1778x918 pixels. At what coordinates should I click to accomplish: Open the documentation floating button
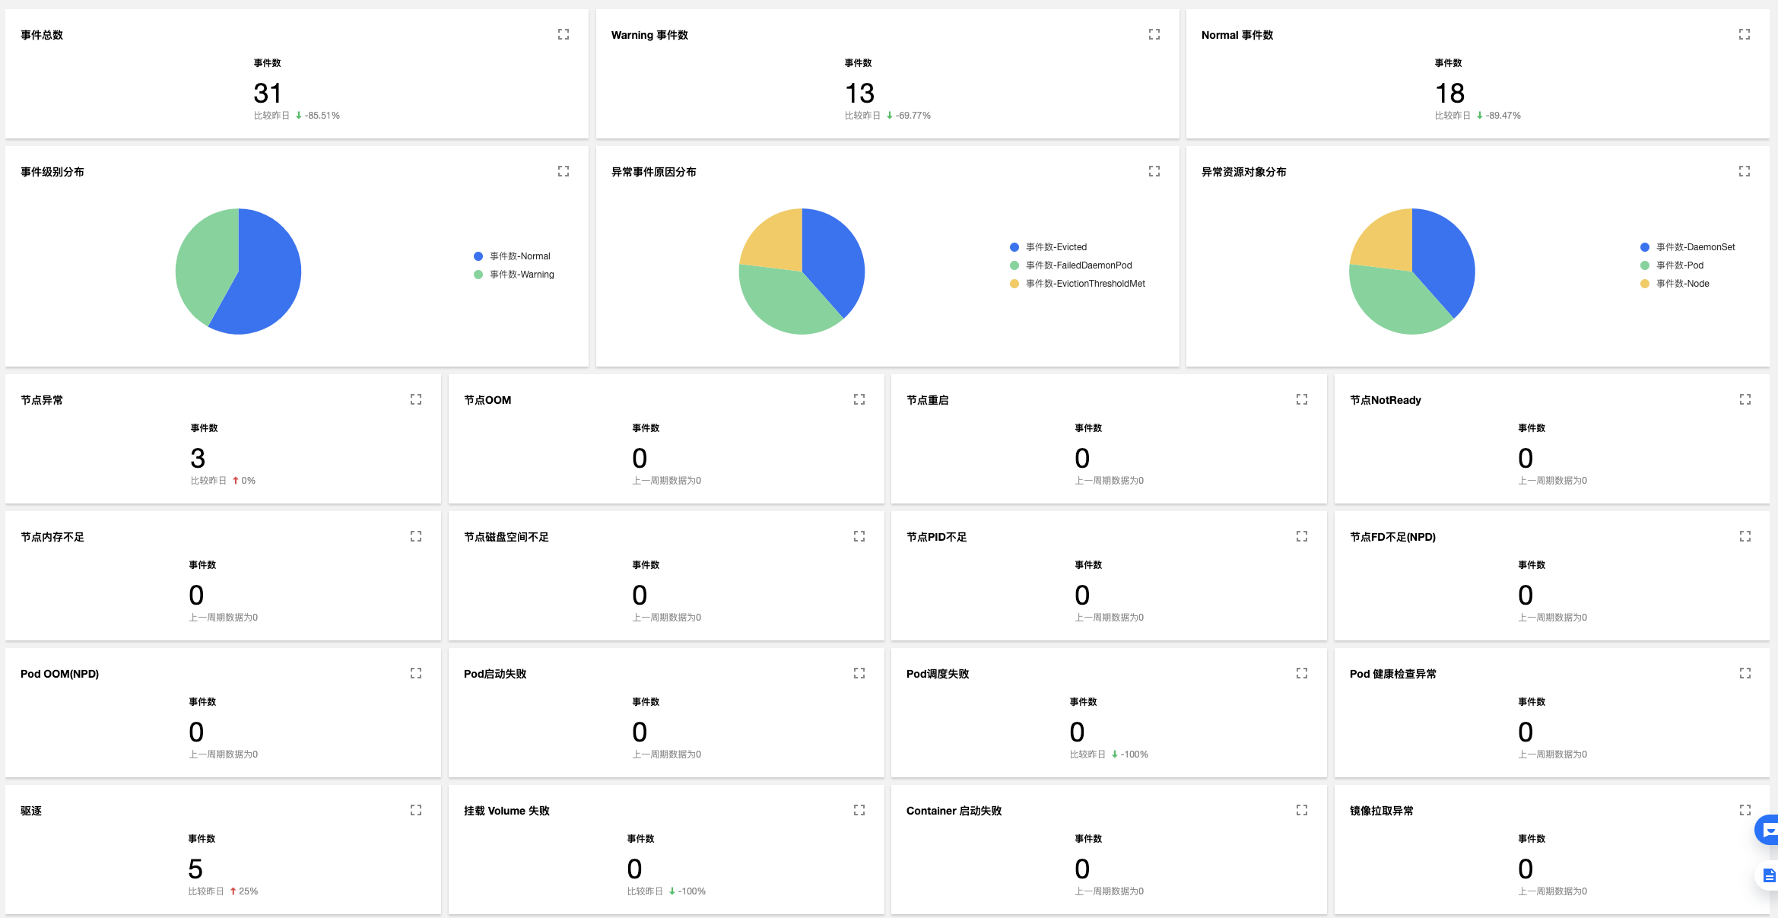pyautogui.click(x=1767, y=875)
